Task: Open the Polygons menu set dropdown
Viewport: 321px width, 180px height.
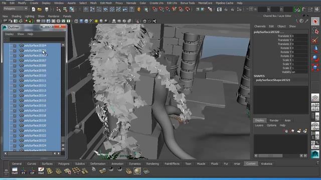Action: [16, 9]
